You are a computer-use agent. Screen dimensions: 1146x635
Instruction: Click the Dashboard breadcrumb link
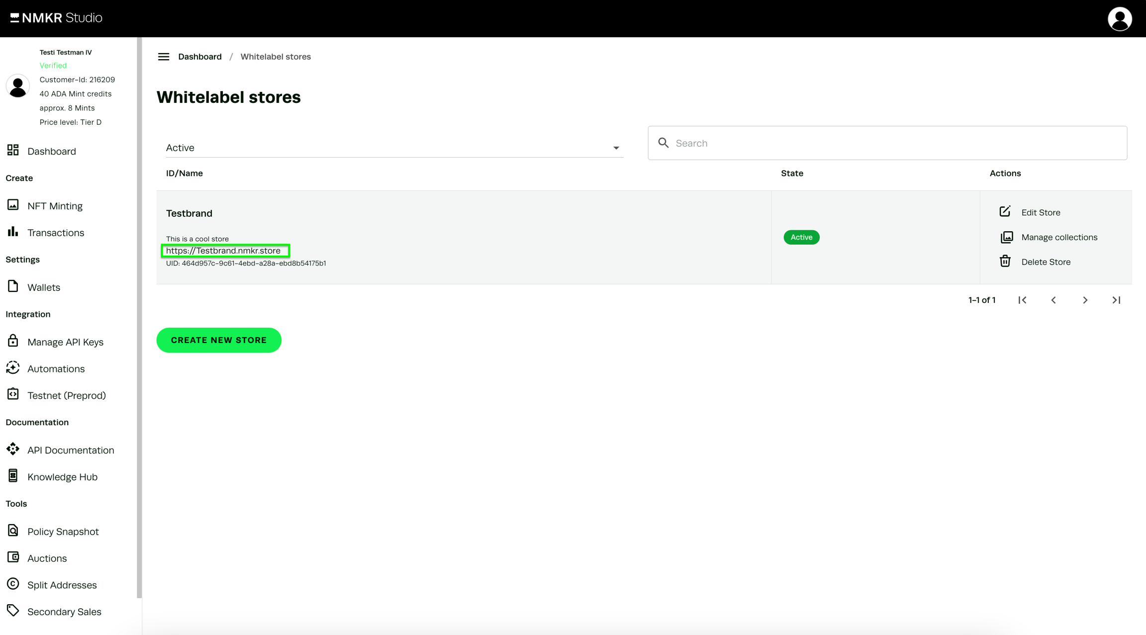click(x=200, y=57)
